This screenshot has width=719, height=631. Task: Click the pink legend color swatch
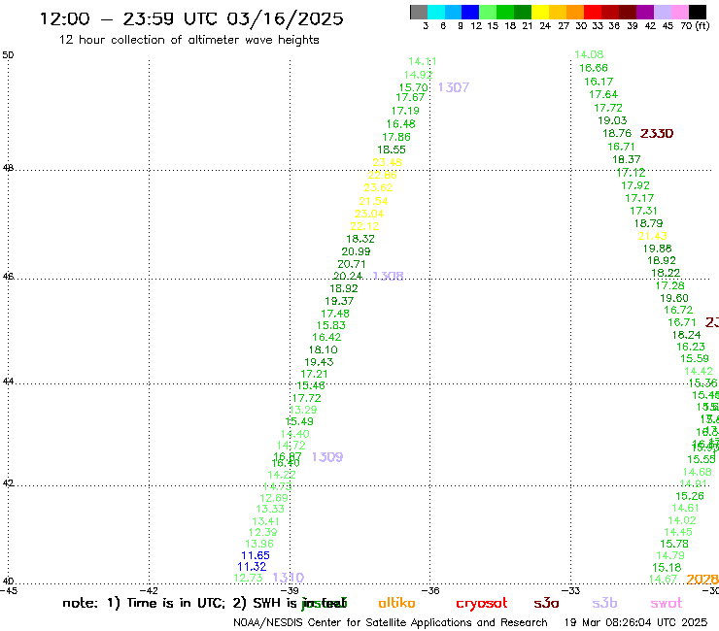tap(679, 12)
